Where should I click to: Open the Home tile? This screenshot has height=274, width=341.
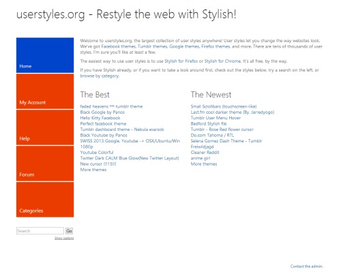45,55
